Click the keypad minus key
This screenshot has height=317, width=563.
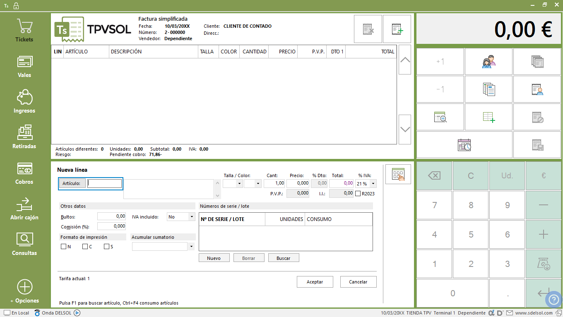click(544, 205)
